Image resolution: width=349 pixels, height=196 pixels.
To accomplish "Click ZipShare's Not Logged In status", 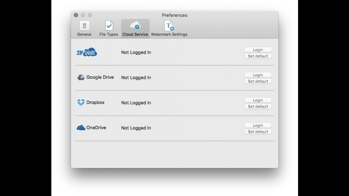I will (x=136, y=52).
